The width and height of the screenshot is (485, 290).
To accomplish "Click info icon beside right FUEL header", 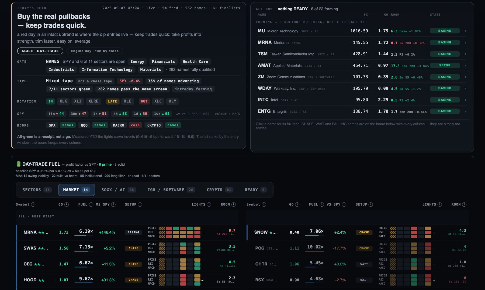I will 322,204.
